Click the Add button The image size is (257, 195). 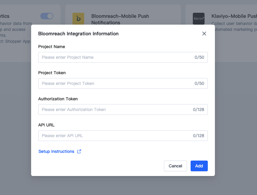pos(199,166)
